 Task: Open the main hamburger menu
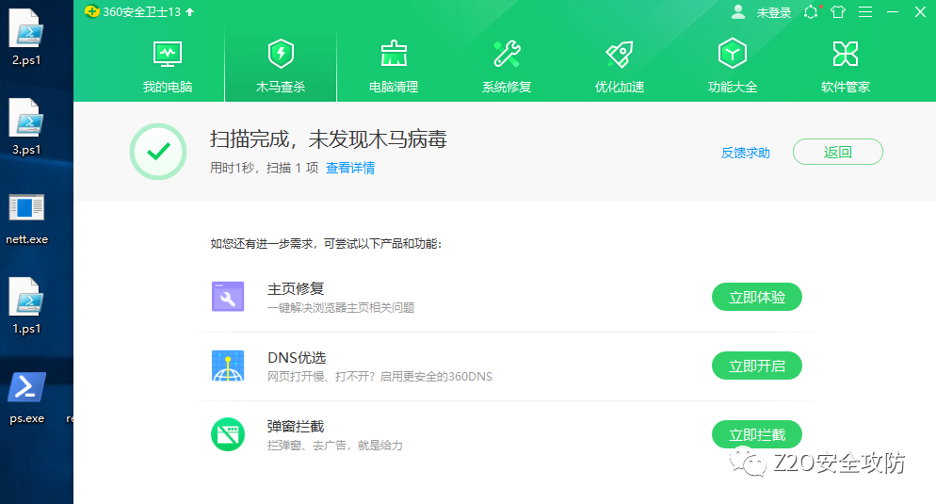[865, 12]
